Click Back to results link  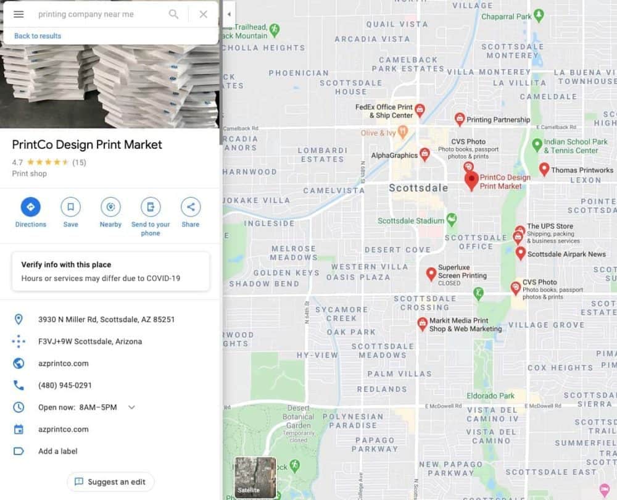pyautogui.click(x=38, y=36)
